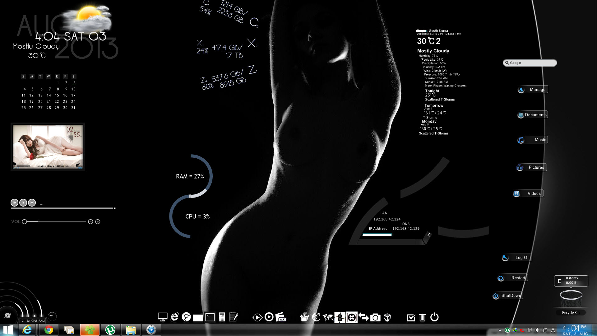Click the volume speaker tray icon
Image resolution: width=597 pixels, height=336 pixels.
coord(537,330)
